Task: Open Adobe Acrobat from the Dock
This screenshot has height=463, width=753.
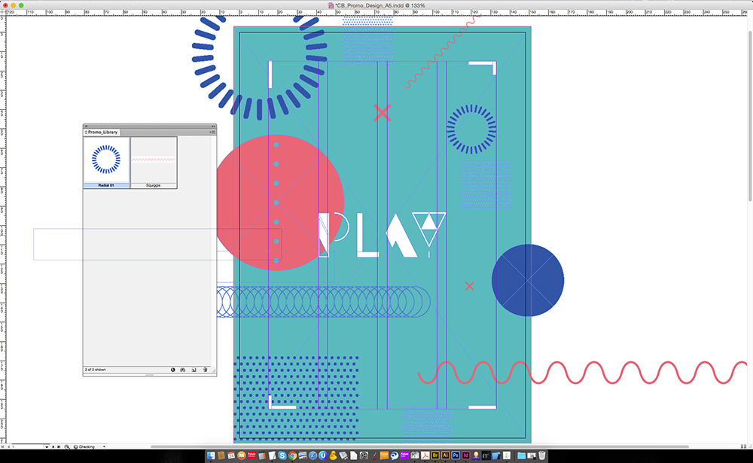Action: pyautogui.click(x=425, y=455)
